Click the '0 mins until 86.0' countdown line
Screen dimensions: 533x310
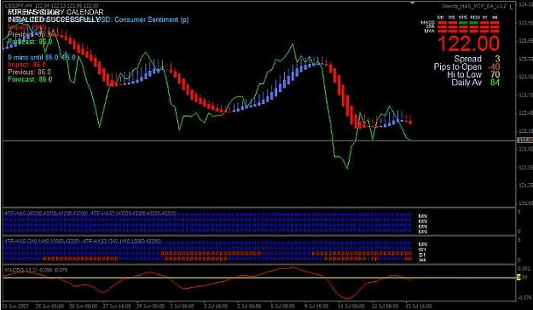coord(42,57)
